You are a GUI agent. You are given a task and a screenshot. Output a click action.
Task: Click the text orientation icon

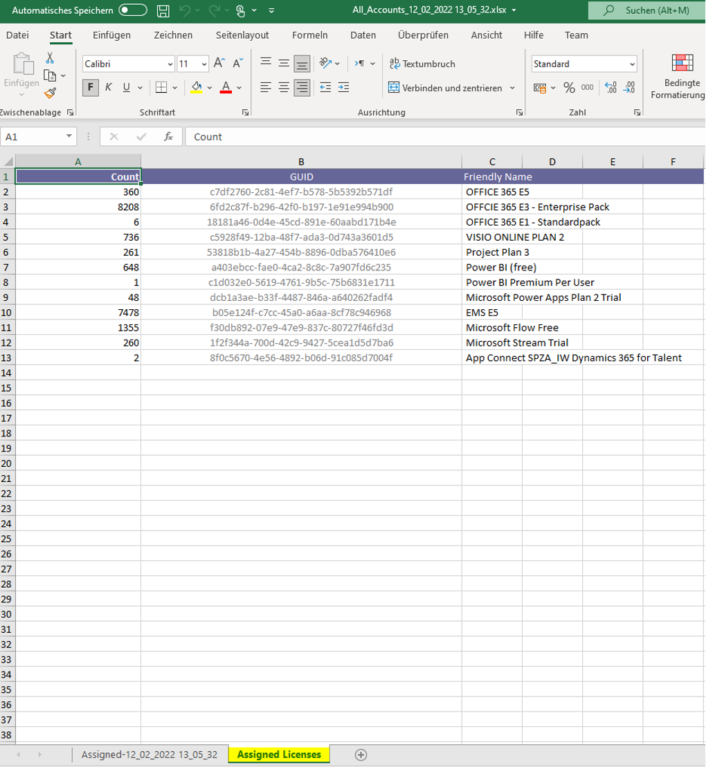pos(325,63)
